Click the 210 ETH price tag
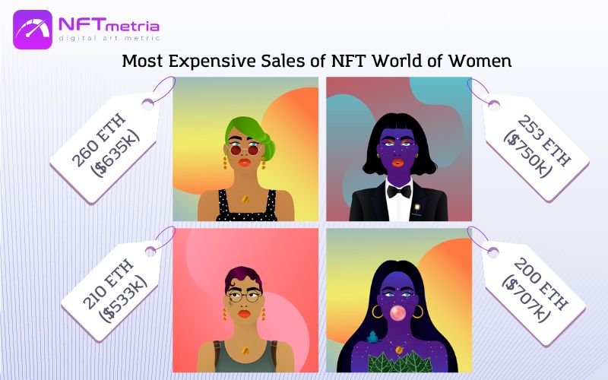The image size is (608, 380). click(111, 291)
